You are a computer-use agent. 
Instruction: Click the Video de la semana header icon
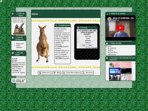coord(107,14)
